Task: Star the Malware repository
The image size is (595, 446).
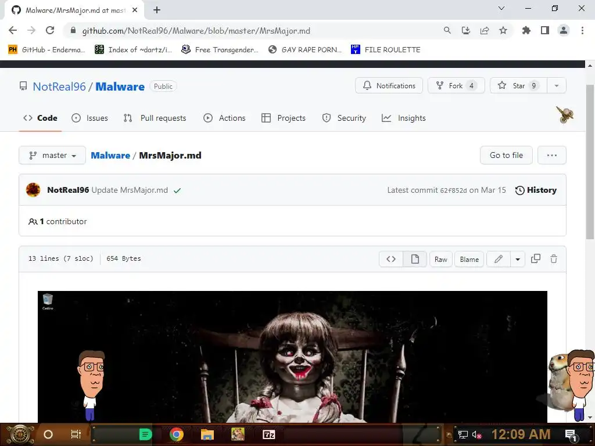Action: click(x=518, y=86)
